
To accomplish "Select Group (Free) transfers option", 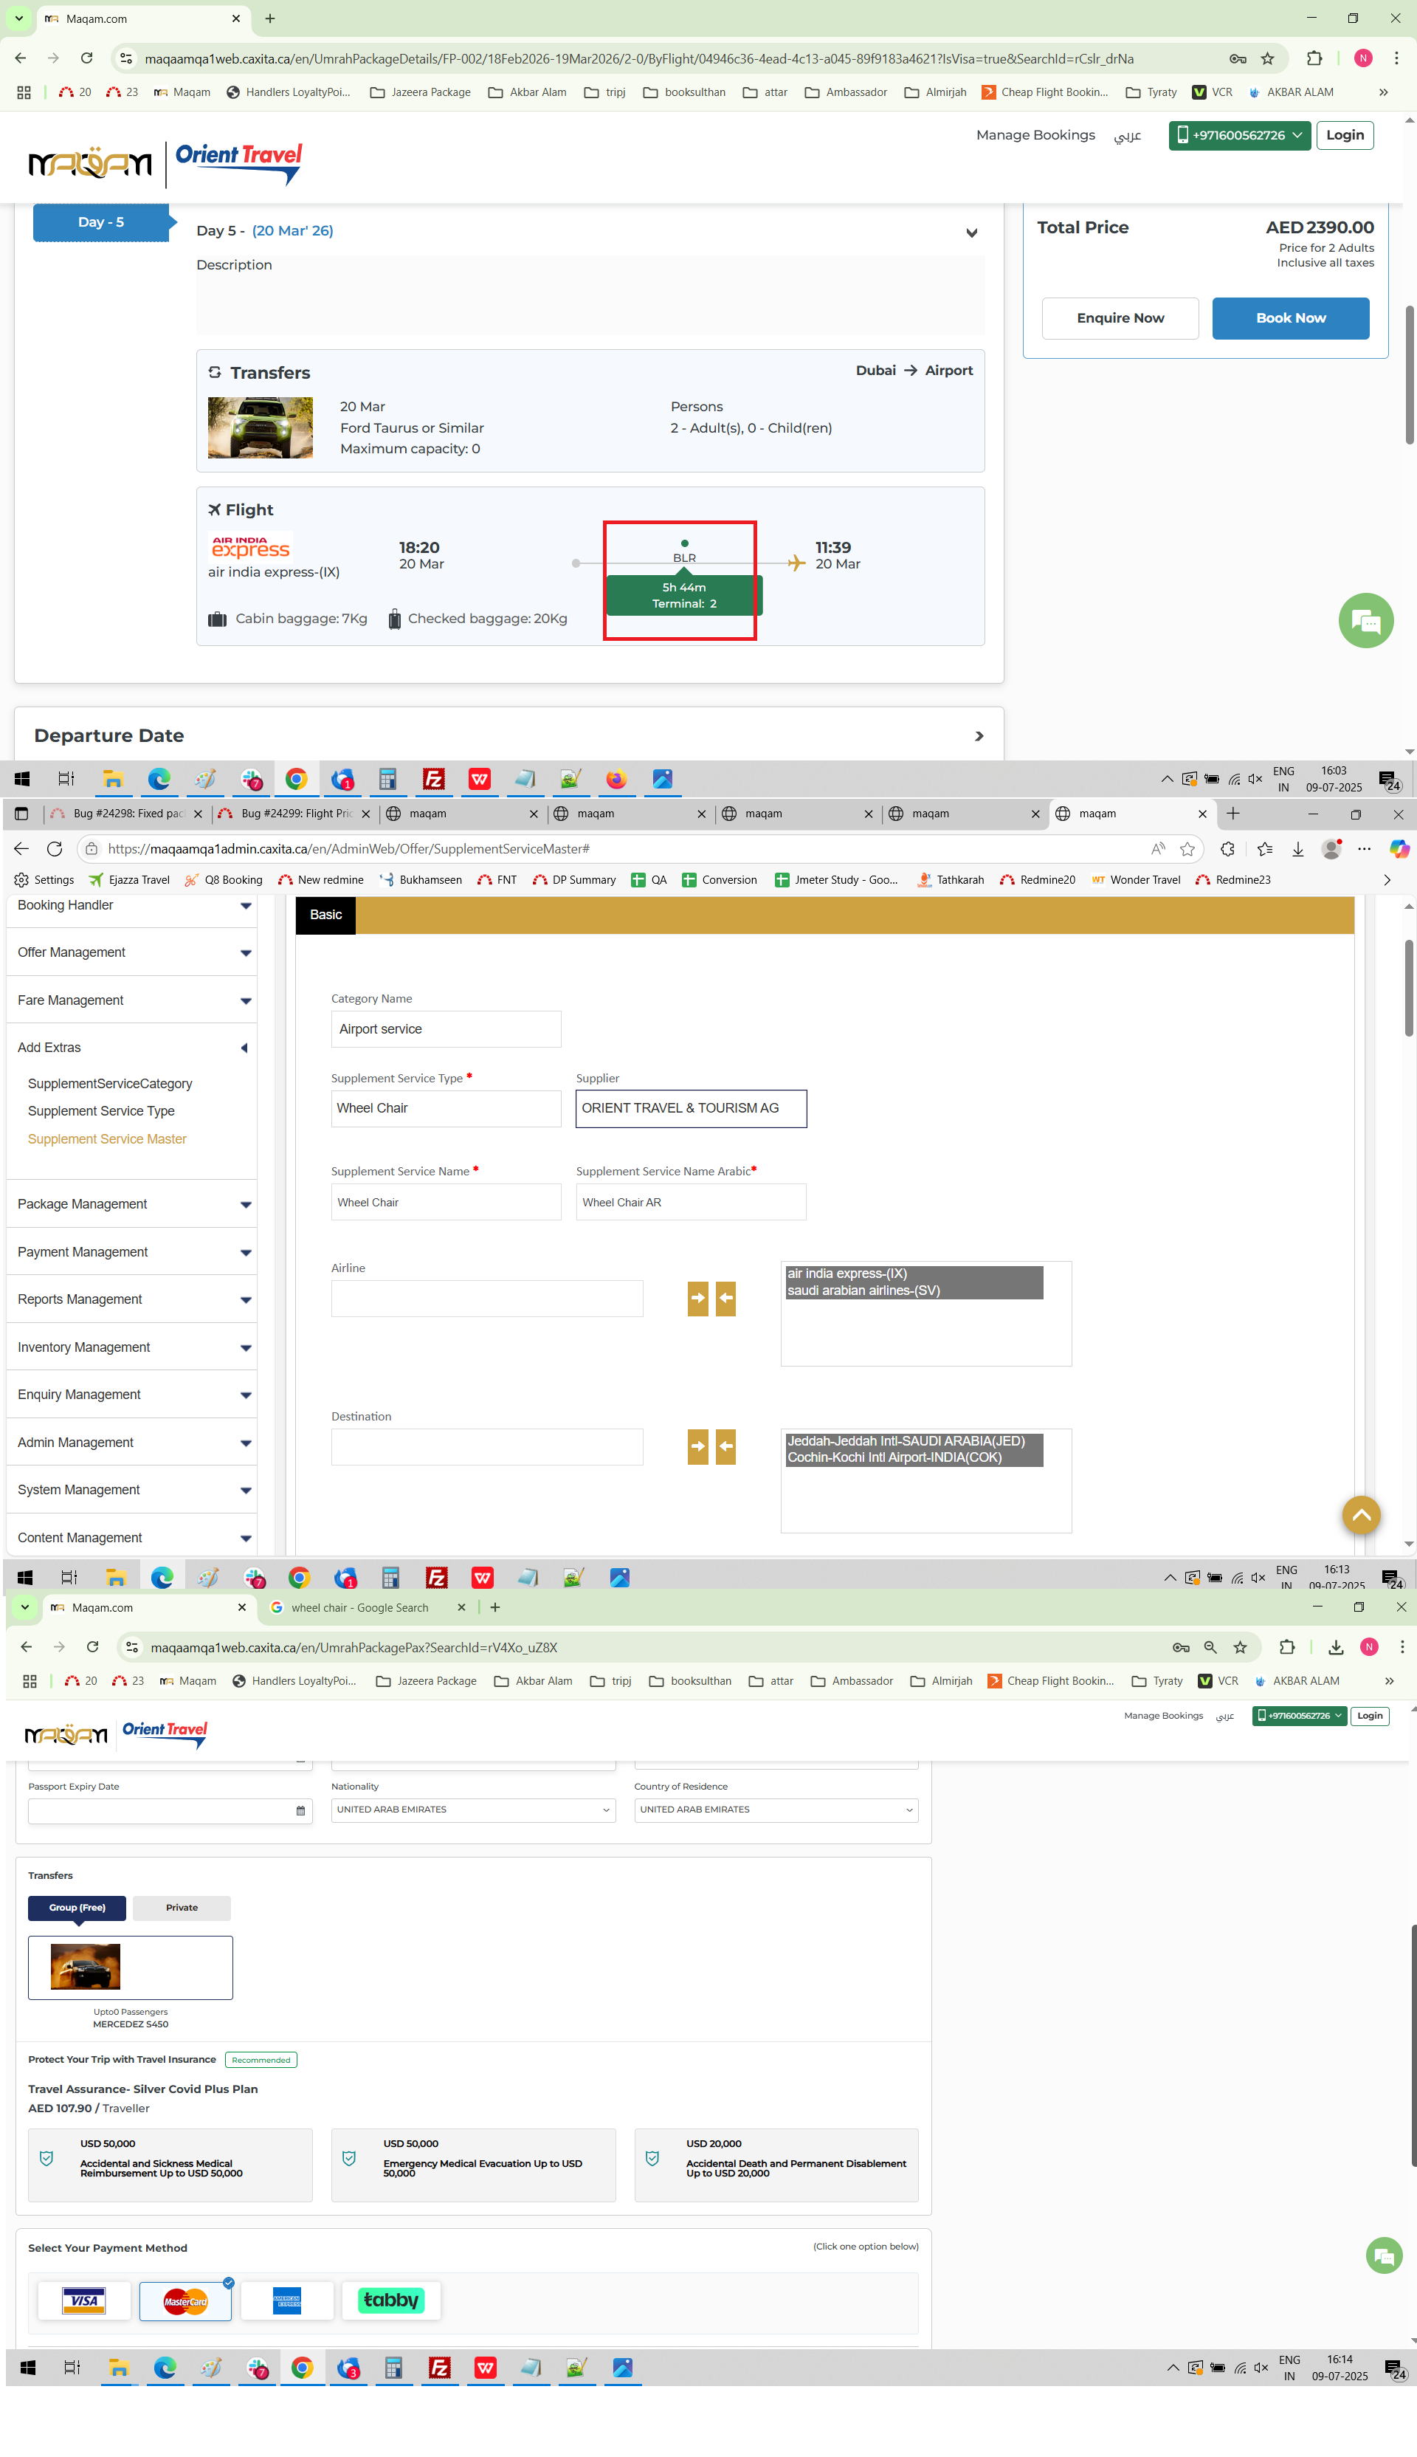I will [77, 1908].
